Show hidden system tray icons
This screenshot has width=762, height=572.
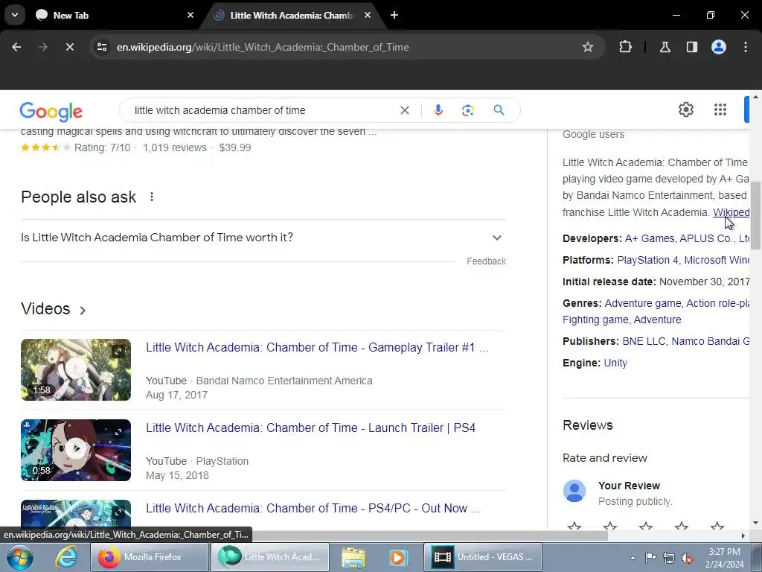click(633, 558)
